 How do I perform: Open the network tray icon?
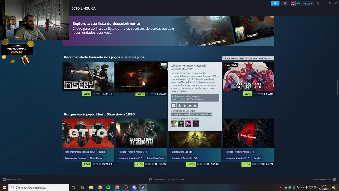point(311,188)
